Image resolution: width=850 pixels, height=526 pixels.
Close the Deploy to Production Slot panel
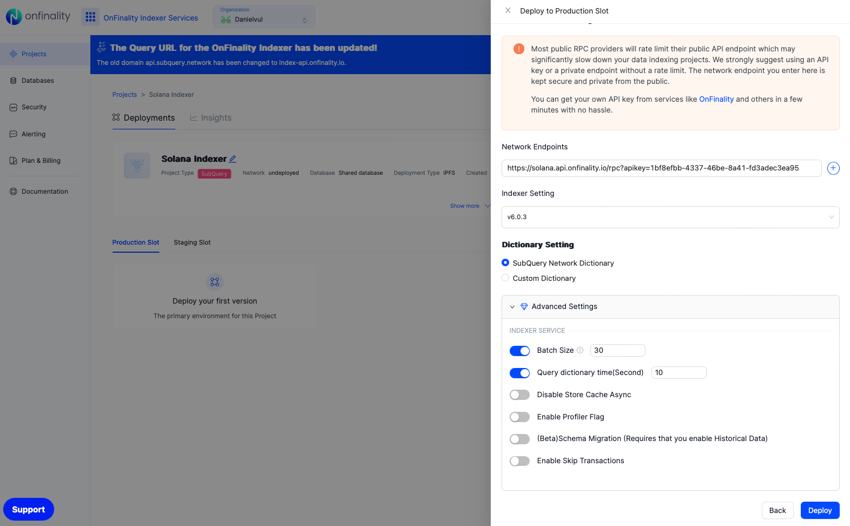click(508, 10)
